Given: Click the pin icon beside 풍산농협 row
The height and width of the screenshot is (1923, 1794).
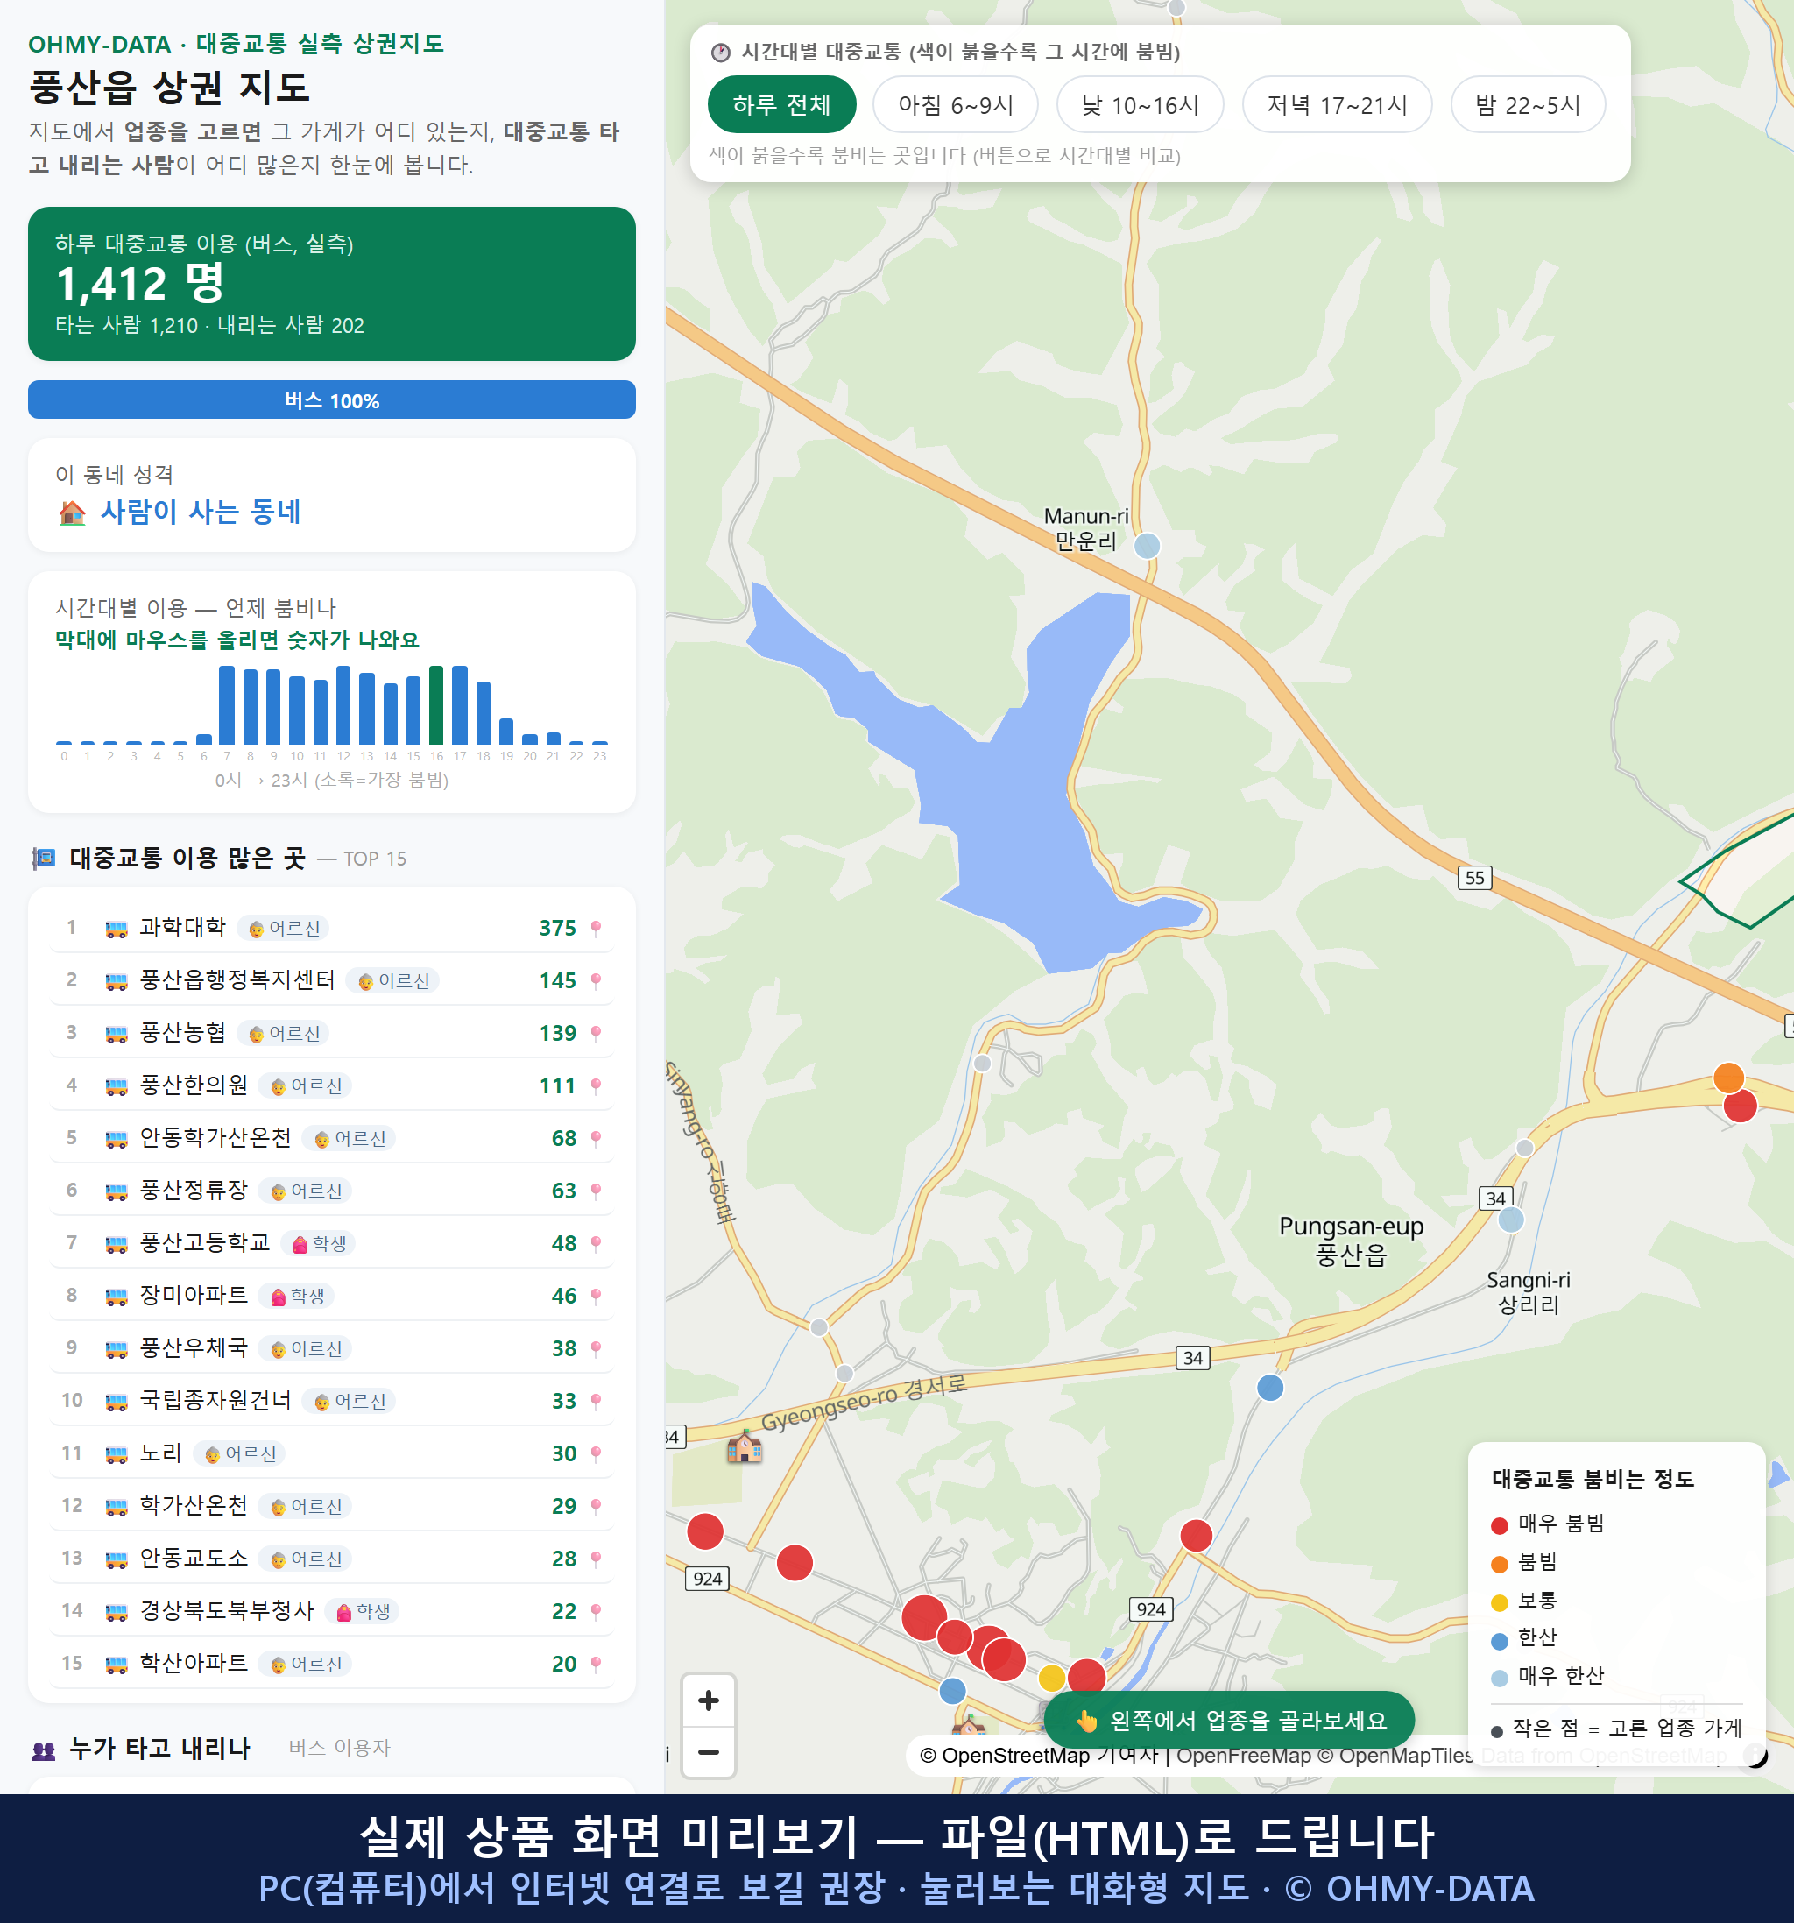Looking at the screenshot, I should click(596, 1033).
